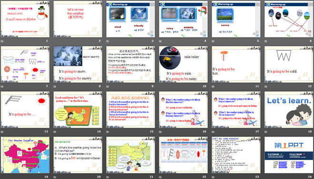Click the animation star beneath slide 20
Image resolution: width=314 pixels, height=179 pixels.
[x=55, y=177]
